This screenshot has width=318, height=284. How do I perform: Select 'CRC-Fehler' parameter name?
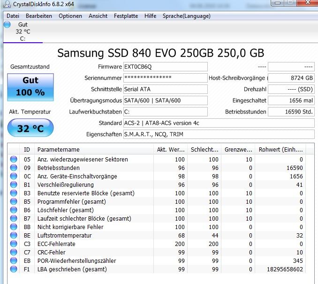(51, 253)
